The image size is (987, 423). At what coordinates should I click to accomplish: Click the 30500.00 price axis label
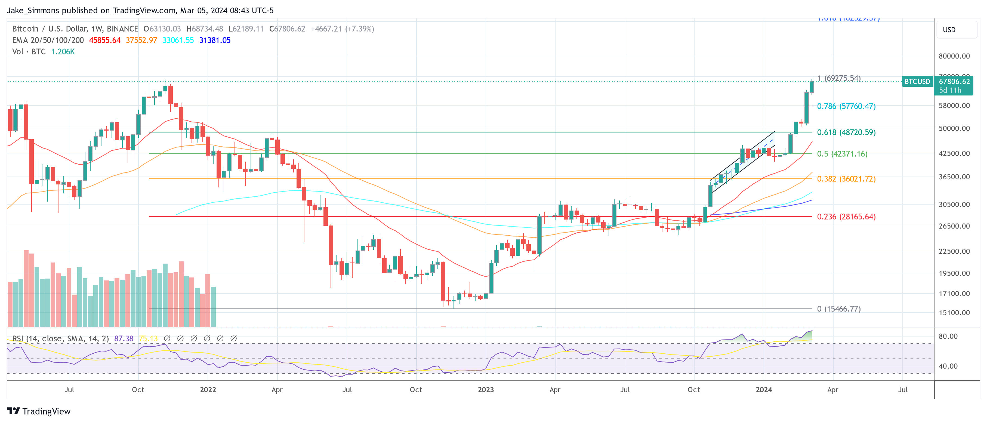click(x=954, y=205)
